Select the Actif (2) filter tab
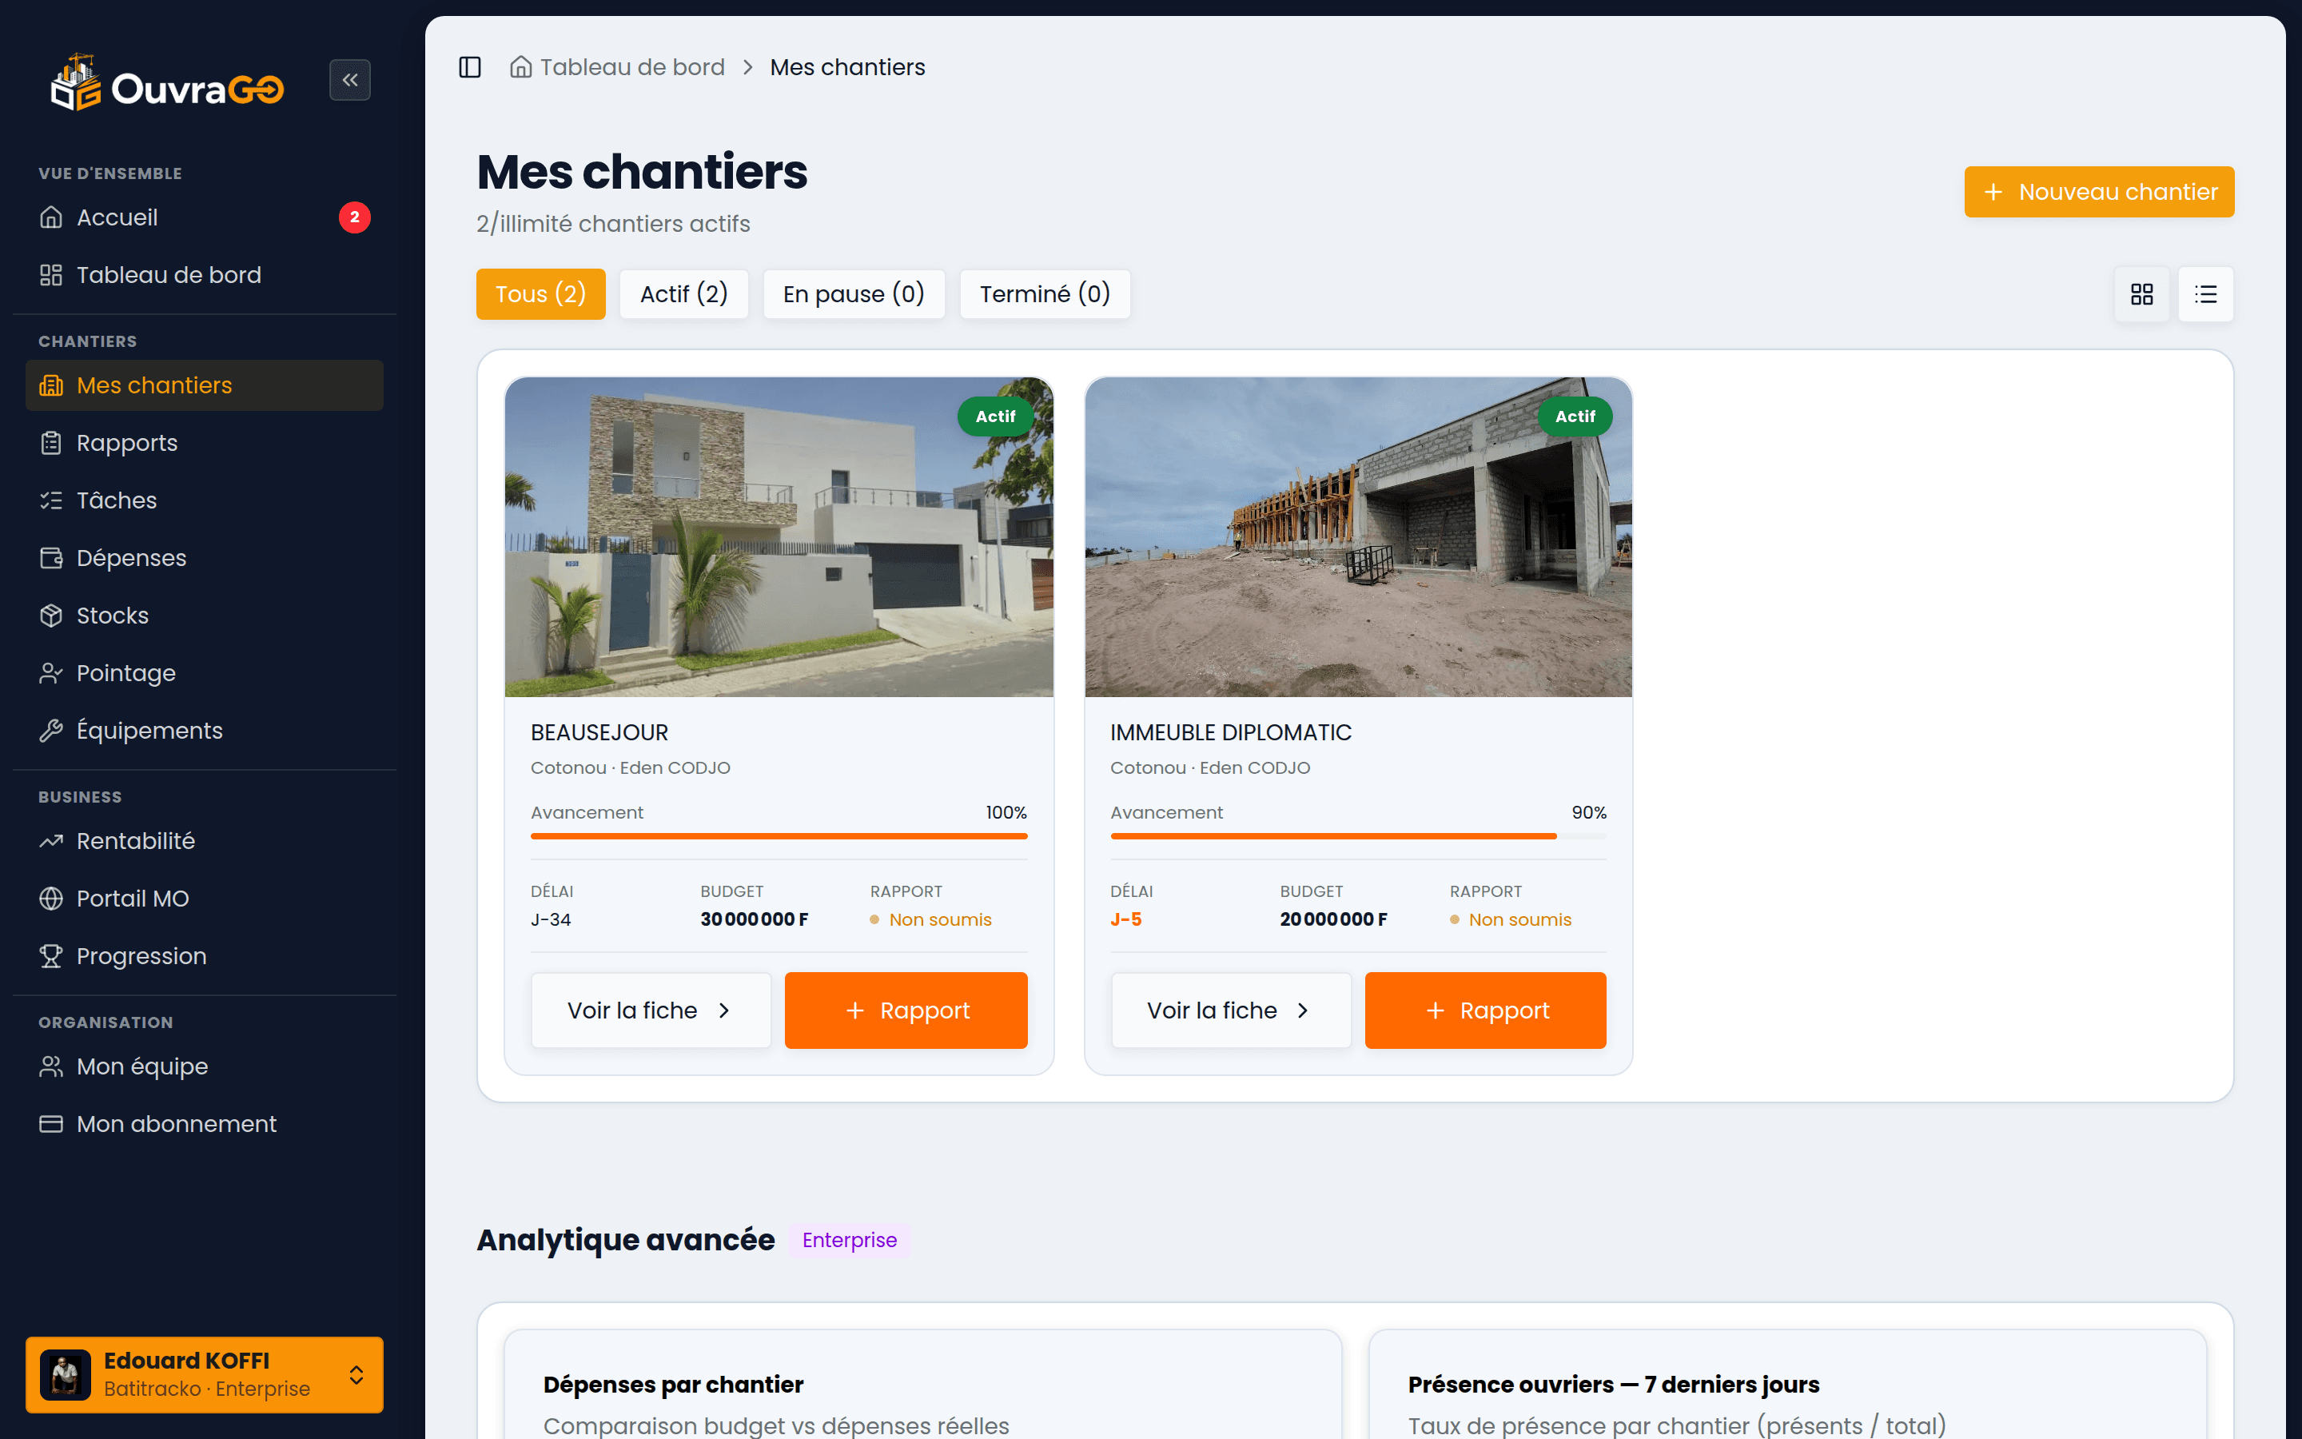The width and height of the screenshot is (2302, 1439). tap(684, 294)
